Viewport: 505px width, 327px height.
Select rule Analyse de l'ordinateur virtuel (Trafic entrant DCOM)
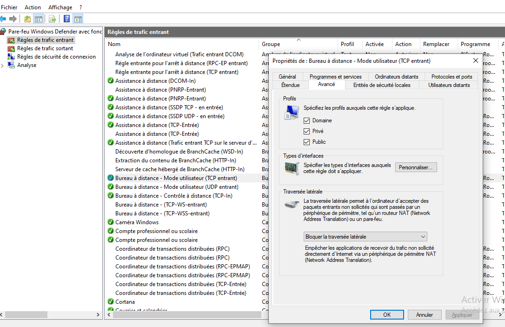(x=179, y=54)
